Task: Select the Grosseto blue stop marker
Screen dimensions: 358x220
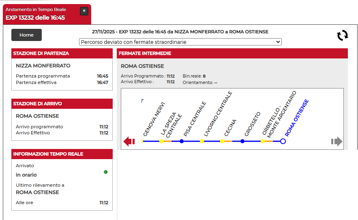Action: tap(242, 141)
